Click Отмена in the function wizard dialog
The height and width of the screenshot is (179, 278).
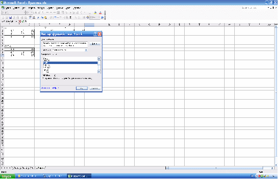95,88
